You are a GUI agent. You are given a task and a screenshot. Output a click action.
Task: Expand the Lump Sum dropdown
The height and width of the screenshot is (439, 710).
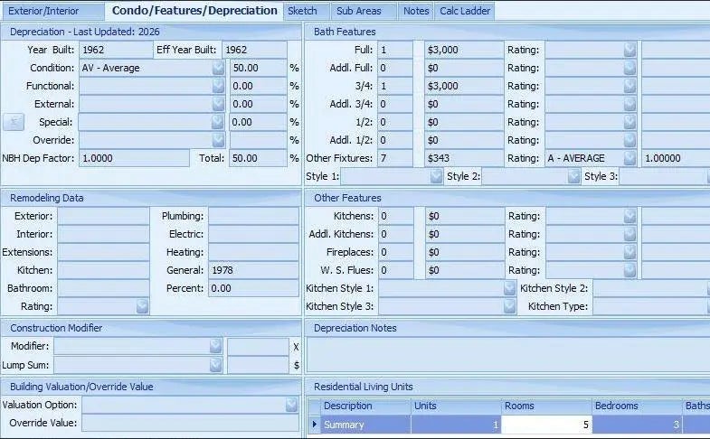point(215,365)
